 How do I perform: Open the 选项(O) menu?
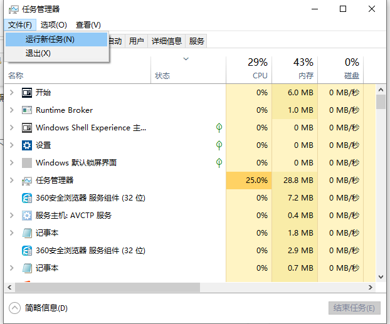click(x=53, y=25)
